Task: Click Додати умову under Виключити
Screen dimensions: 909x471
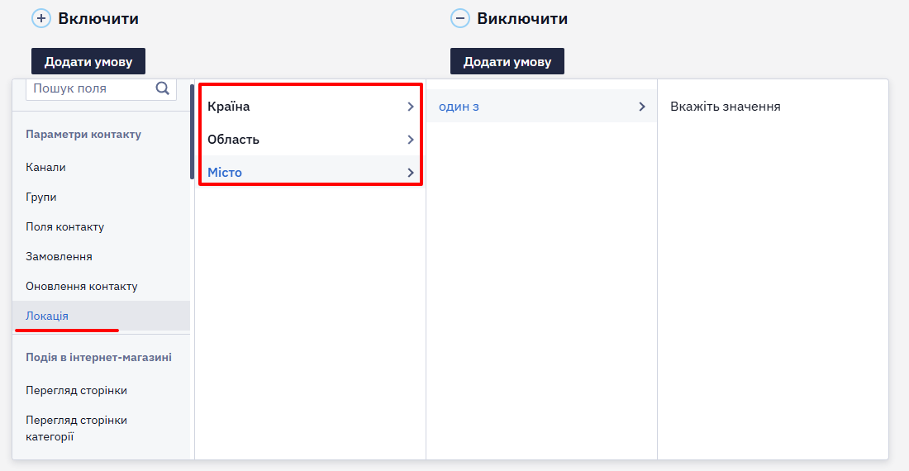Action: tap(507, 61)
